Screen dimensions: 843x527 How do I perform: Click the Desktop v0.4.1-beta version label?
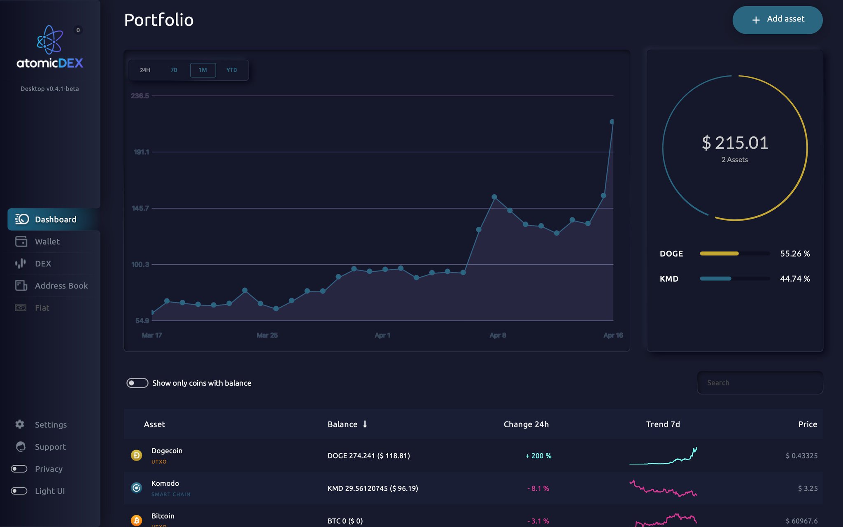click(50, 89)
